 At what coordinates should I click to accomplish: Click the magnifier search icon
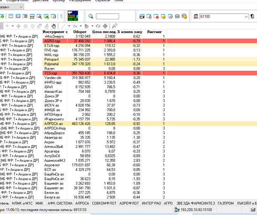91,16
